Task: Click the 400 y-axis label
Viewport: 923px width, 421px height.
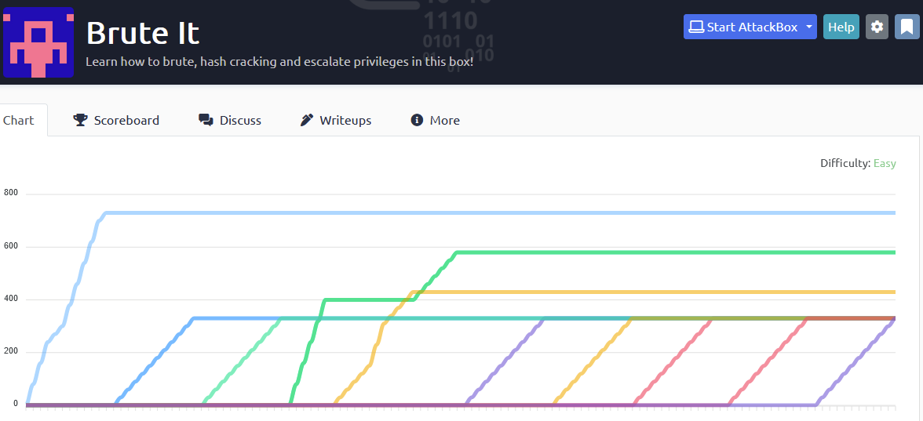Action: tap(11, 299)
